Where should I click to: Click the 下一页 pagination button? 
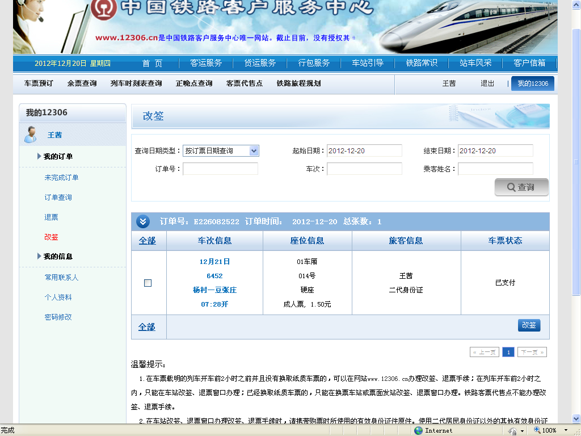(x=532, y=352)
